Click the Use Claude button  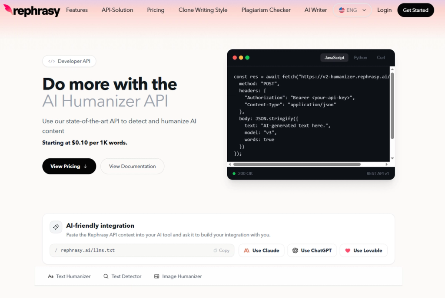(x=261, y=250)
